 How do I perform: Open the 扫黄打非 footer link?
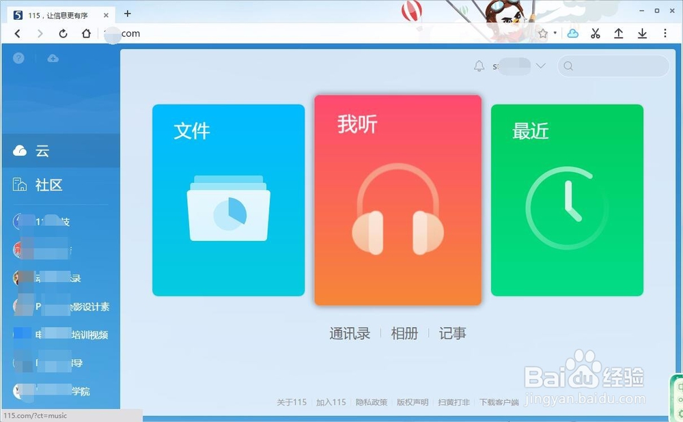(454, 402)
